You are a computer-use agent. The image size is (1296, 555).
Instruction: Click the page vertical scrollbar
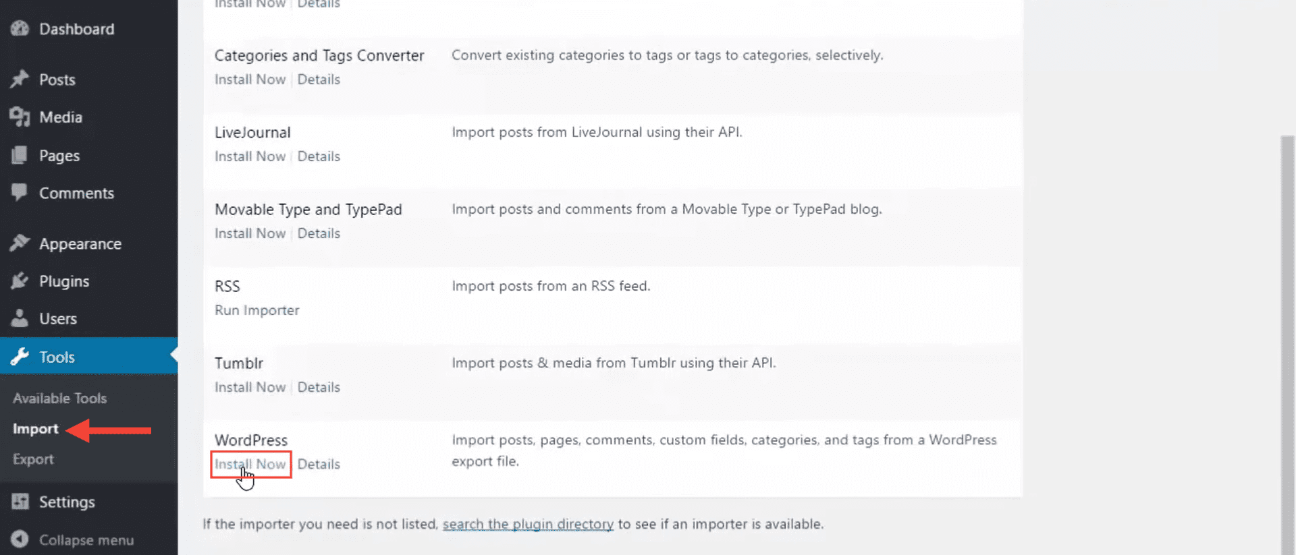pos(1287,337)
